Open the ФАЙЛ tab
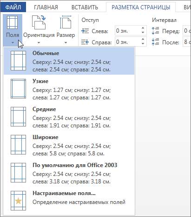191x217 pixels. pos(13,7)
